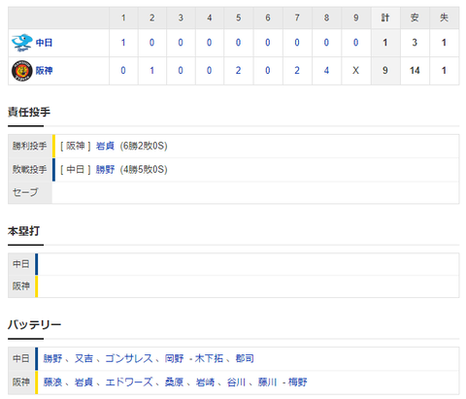Image resolution: width=466 pixels, height=399 pixels.
Task: Click the Hanshin Tigers team logo icon
Action: click(21, 71)
